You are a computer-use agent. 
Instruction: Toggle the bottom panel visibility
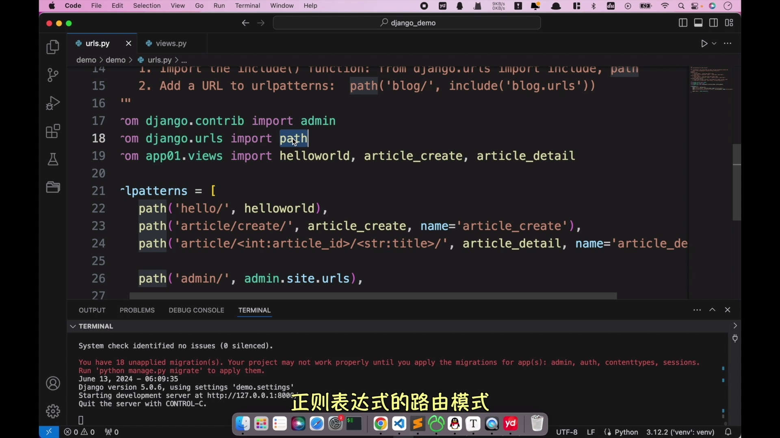[698, 23]
